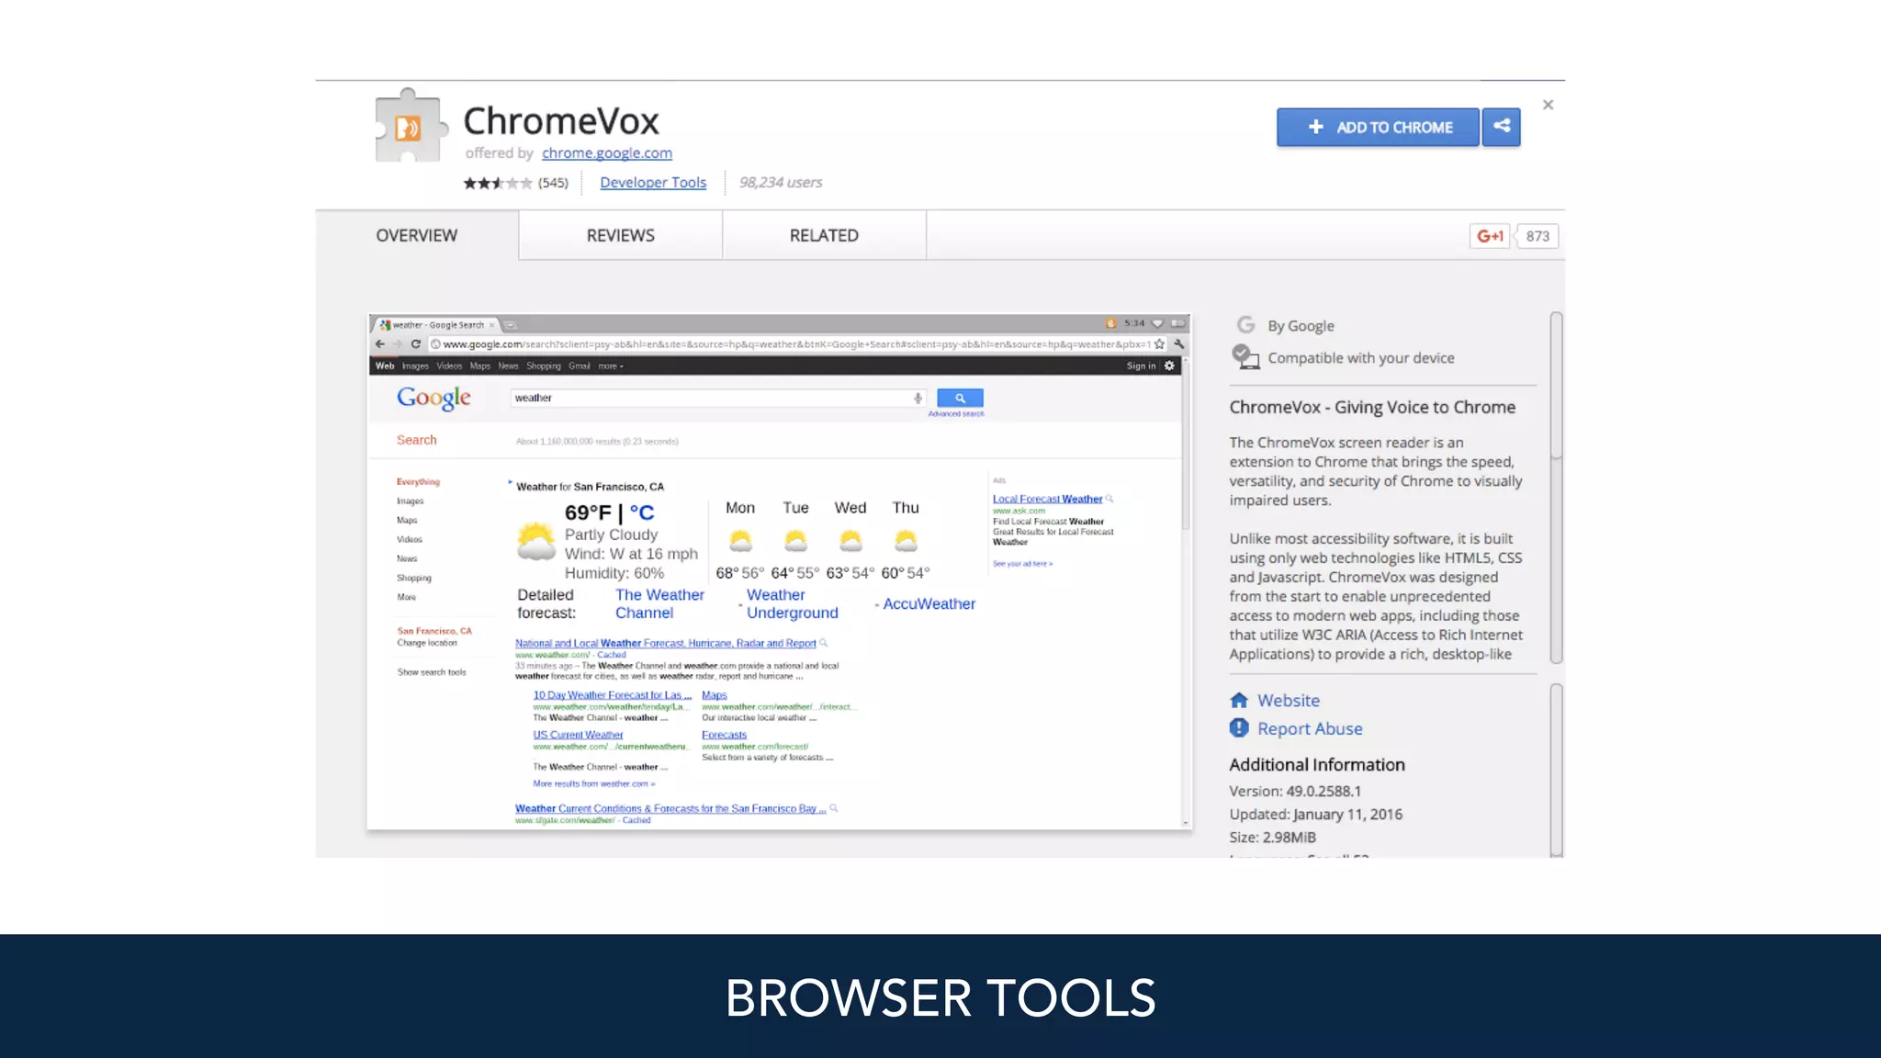Viewport: 1881px width, 1058px height.
Task: Click the 873 plus-one count
Action: (1537, 236)
